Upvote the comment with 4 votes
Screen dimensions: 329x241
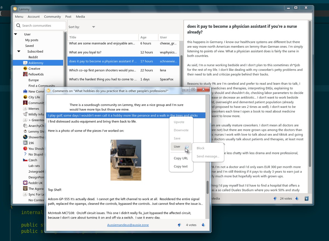pyautogui.click(x=179, y=225)
